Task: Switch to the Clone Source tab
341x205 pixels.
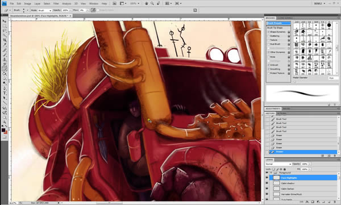Action: pos(285,18)
